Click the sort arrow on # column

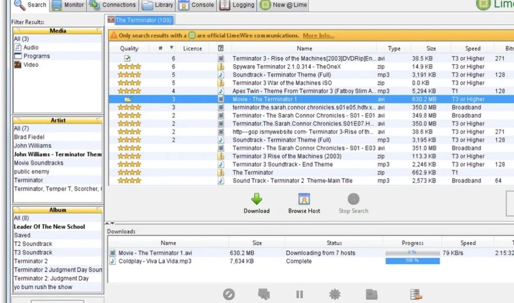click(x=172, y=48)
